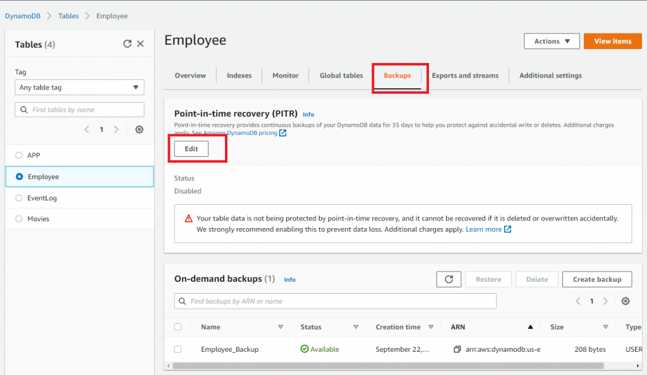This screenshot has height=375, width=647.
Task: Click the search icon in Find tables
Action: [x=24, y=110]
